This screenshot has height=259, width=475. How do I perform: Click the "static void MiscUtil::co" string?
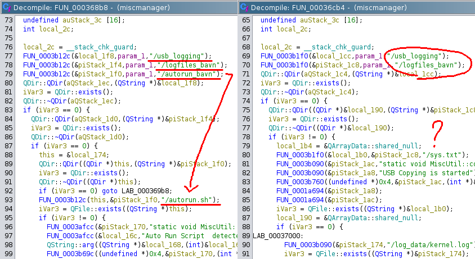427,164
